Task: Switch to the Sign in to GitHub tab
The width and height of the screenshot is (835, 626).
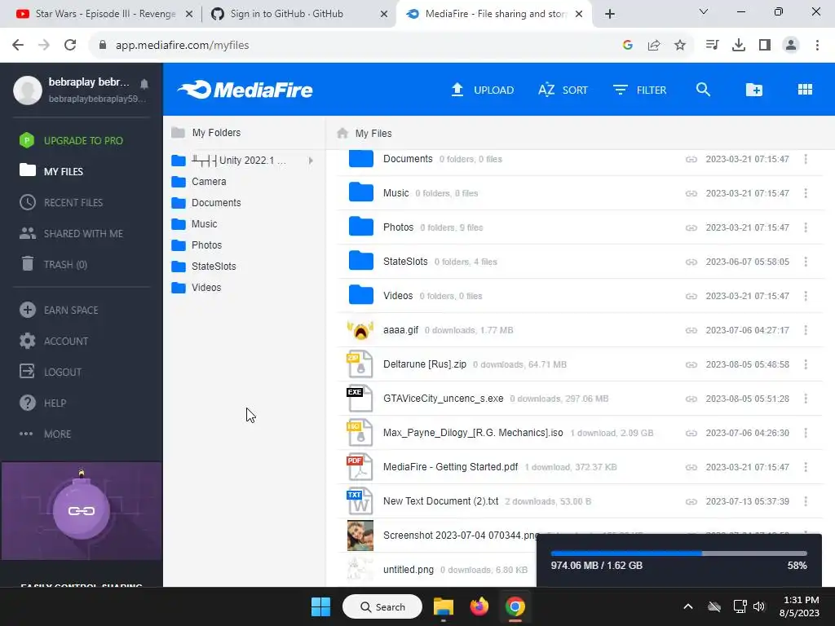Action: click(x=298, y=14)
